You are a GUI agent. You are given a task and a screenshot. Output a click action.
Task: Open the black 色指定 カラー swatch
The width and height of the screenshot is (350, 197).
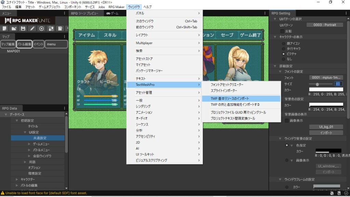(x=328, y=151)
